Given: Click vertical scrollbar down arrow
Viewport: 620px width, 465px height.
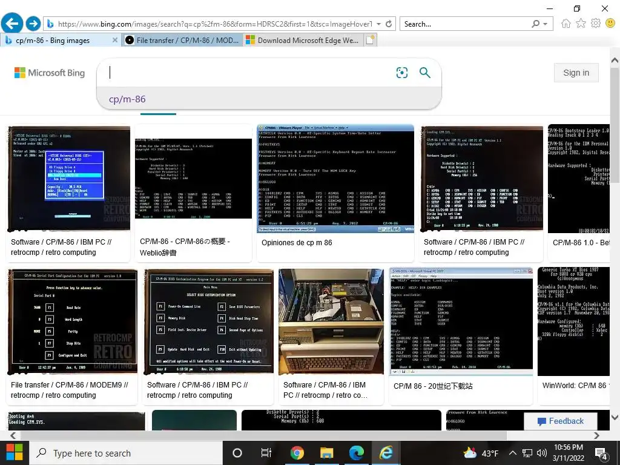Looking at the screenshot, I should [615, 417].
